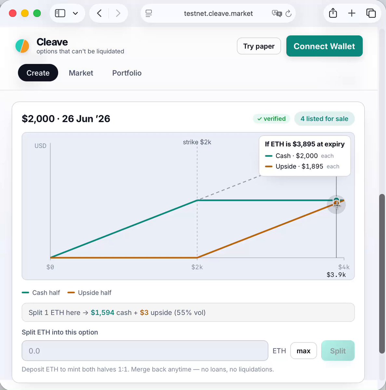Click the Upside · $1,895 tooltip row
Screen dimensions: 386x390
(x=302, y=166)
